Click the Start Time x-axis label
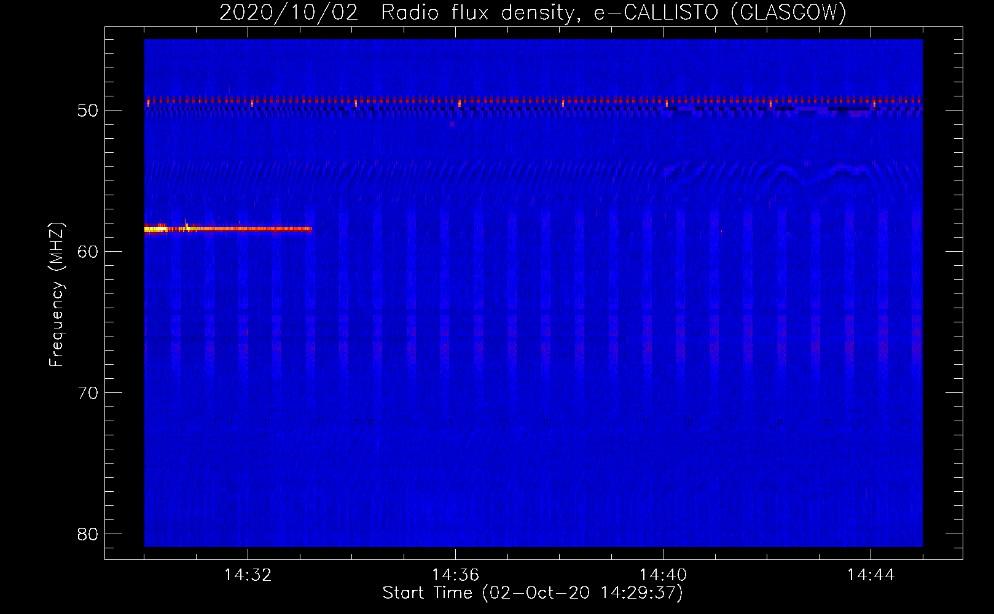 tap(533, 593)
